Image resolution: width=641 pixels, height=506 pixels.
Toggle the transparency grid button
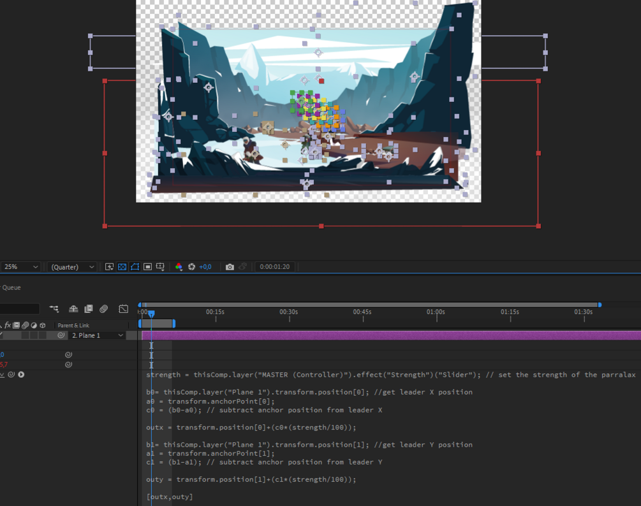click(x=122, y=266)
